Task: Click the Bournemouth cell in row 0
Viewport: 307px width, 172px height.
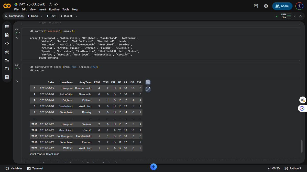Action: (83, 88)
